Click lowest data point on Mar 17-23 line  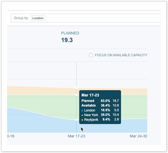pyautogui.click(x=76, y=120)
